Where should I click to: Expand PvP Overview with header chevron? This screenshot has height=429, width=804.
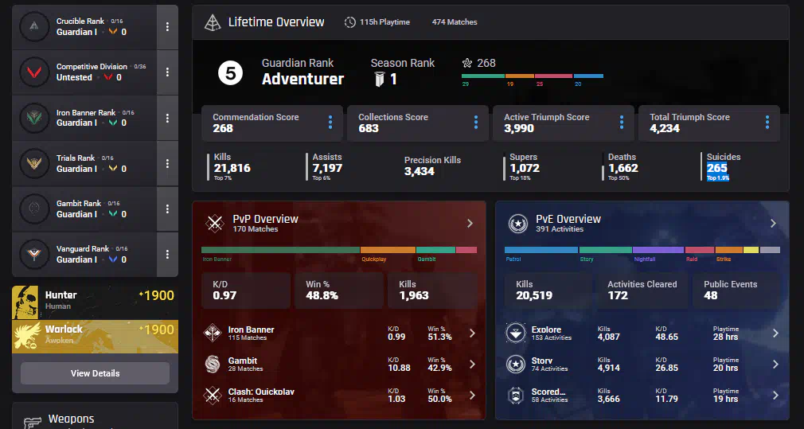click(470, 224)
